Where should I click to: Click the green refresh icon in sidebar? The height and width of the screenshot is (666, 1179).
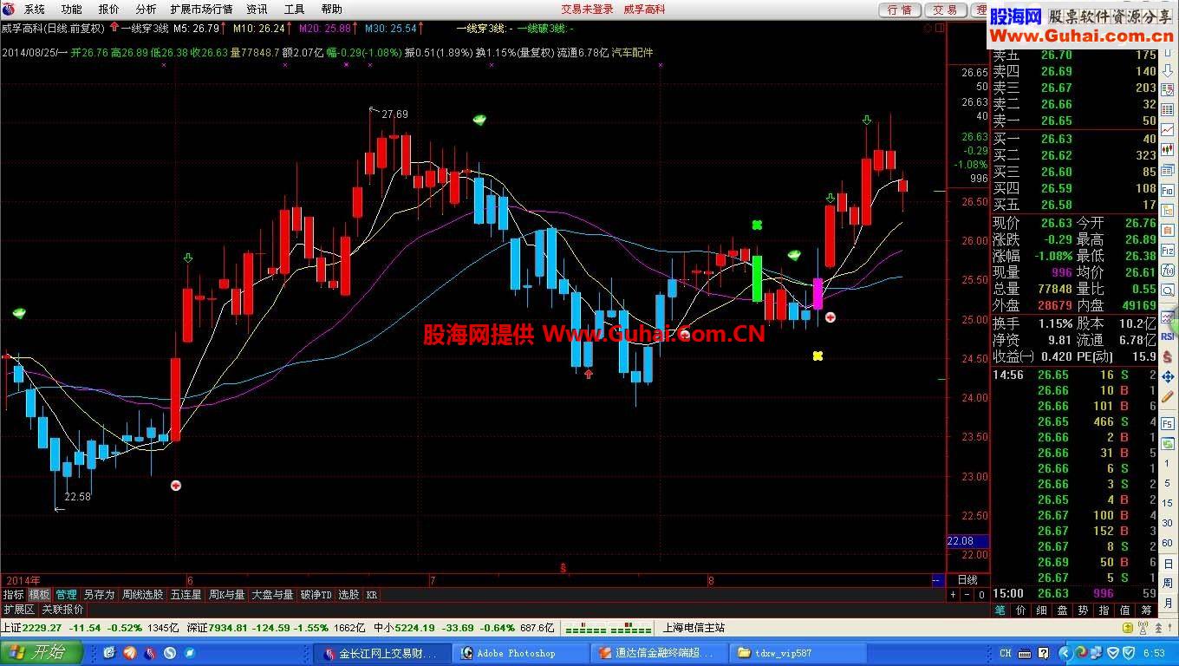(1168, 444)
